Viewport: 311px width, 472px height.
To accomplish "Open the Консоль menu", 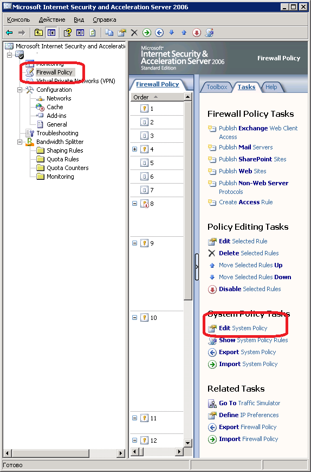I will coord(18,20).
